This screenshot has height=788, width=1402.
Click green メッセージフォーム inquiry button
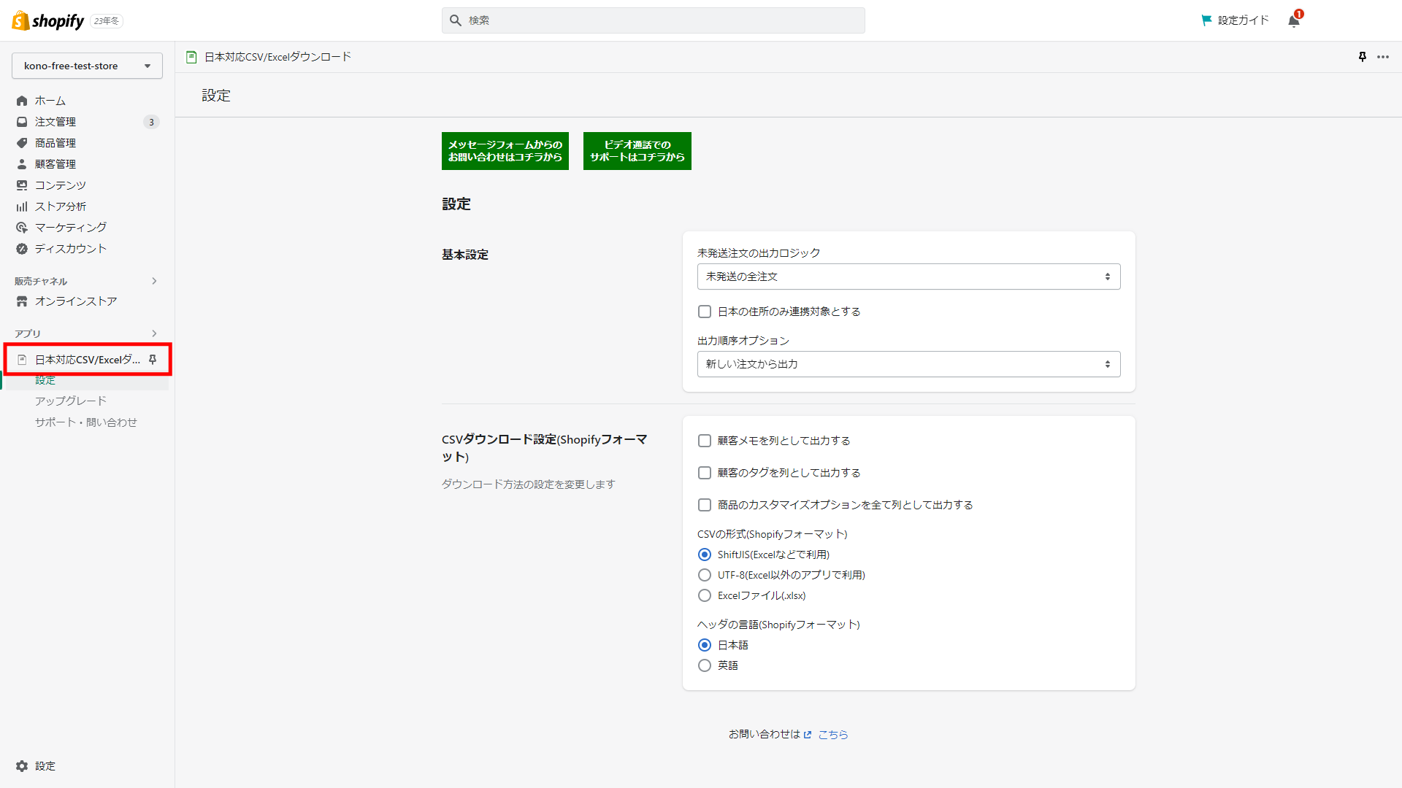click(505, 151)
